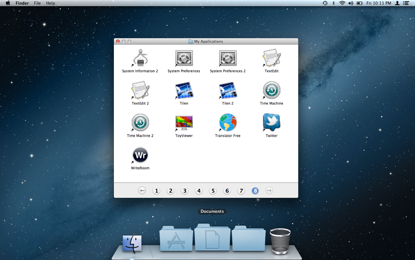Click the "ToyViewer" label
Screen dimensions: 415x260
(x=184, y=136)
